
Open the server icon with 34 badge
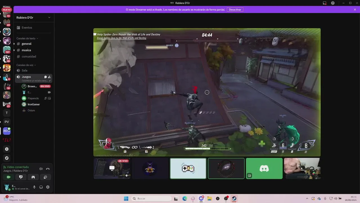(7, 23)
